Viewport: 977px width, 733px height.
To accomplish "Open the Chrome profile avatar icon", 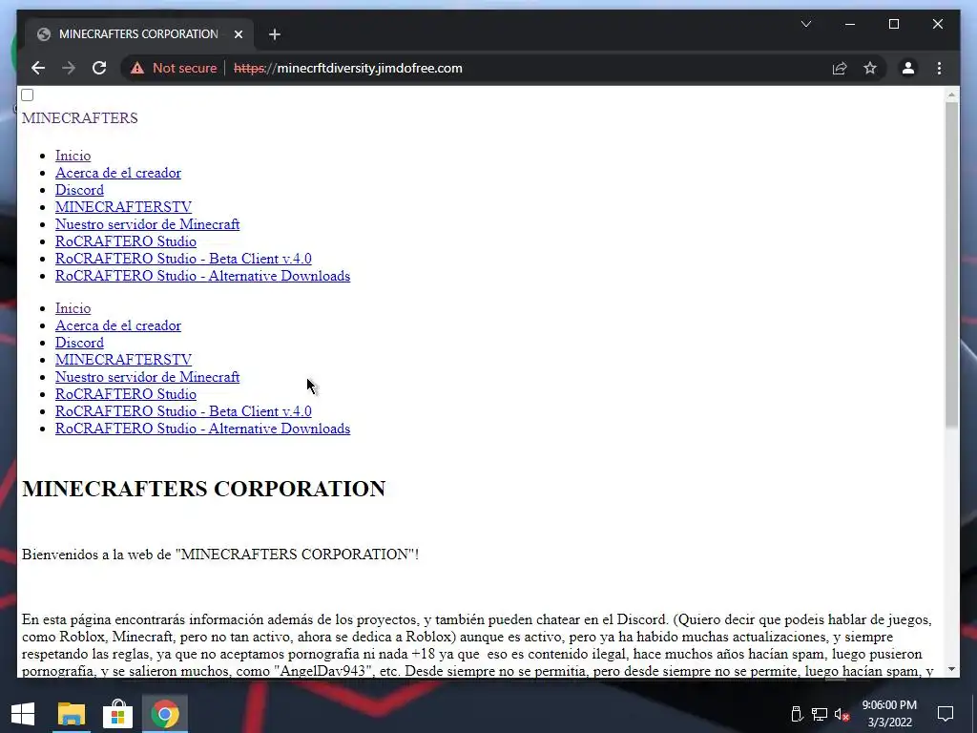I will pos(908,68).
